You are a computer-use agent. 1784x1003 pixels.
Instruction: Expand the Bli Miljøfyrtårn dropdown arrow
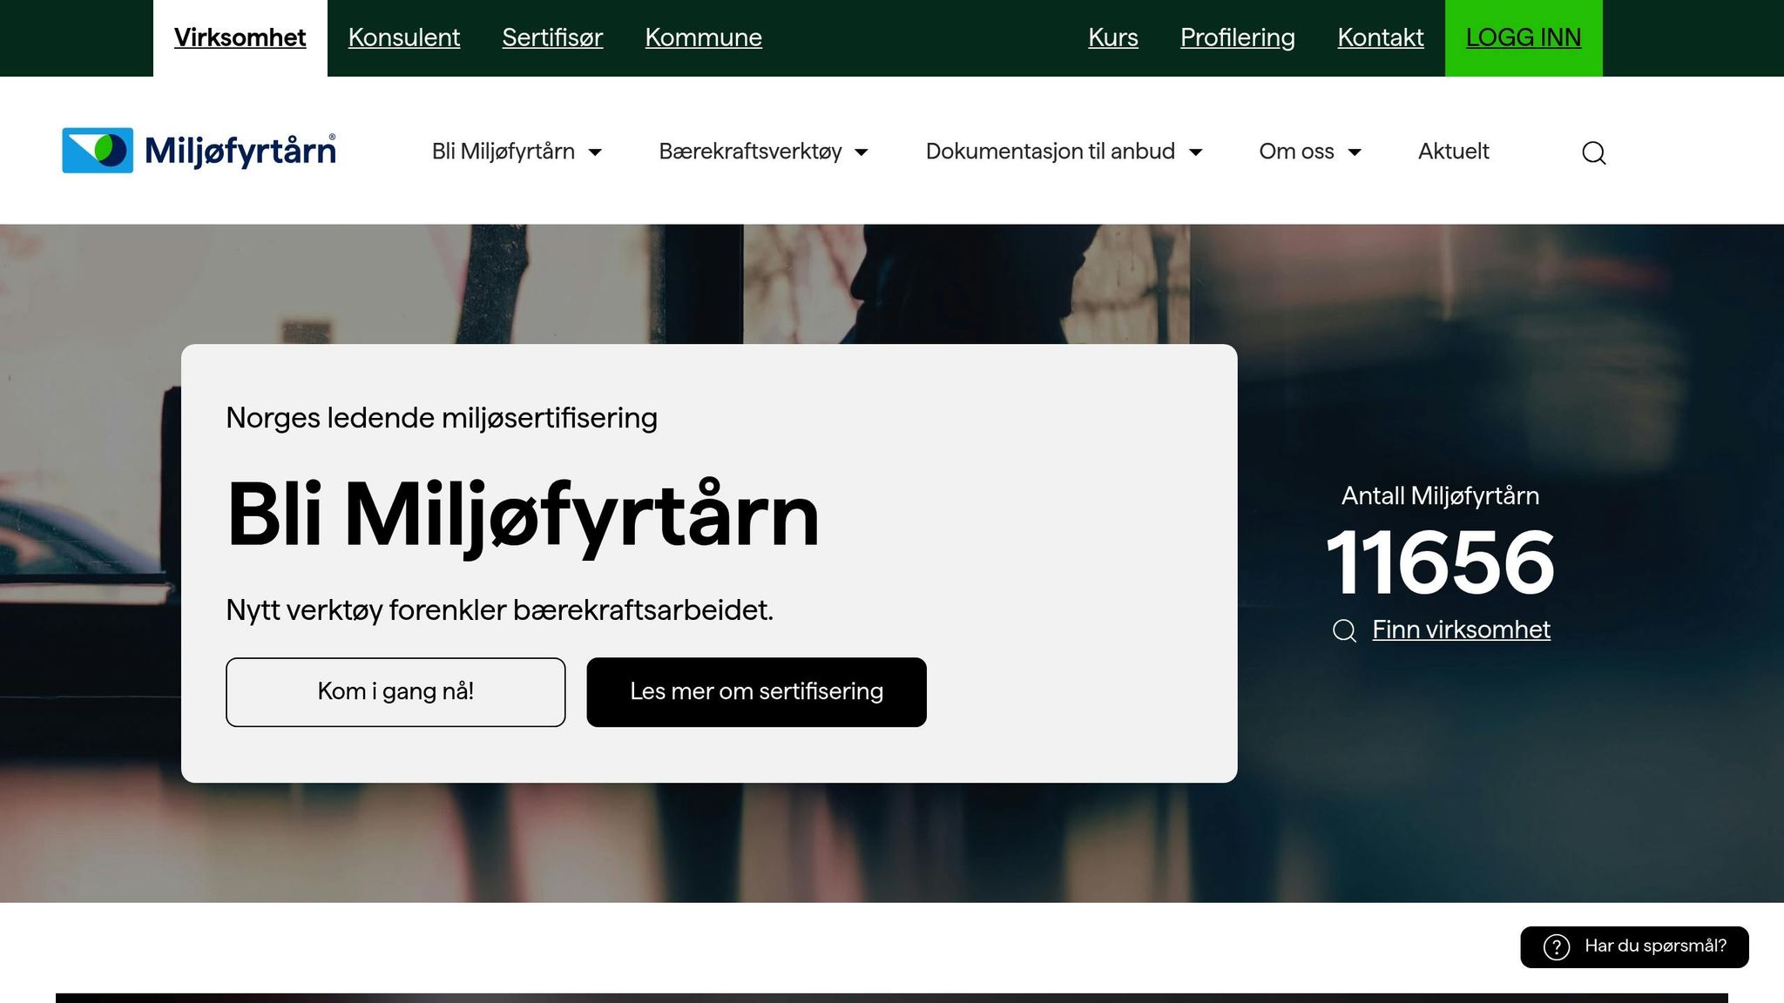click(595, 152)
